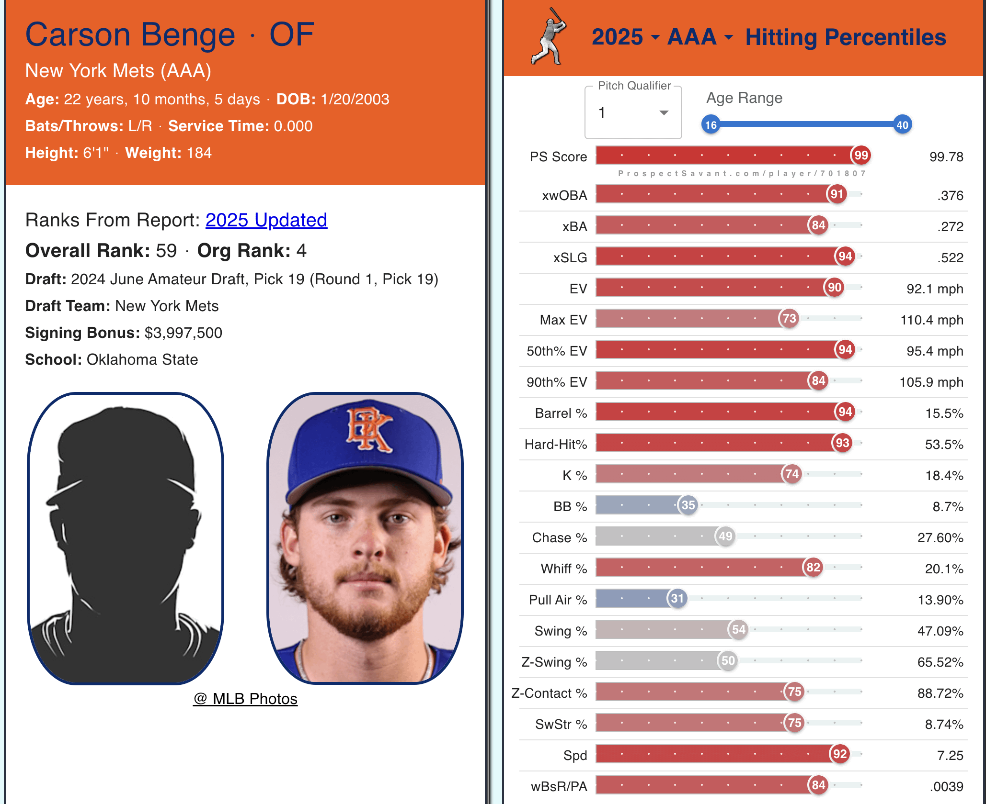Click the Pull Air % 31 percentile badge
The image size is (986, 804).
pyautogui.click(x=677, y=598)
